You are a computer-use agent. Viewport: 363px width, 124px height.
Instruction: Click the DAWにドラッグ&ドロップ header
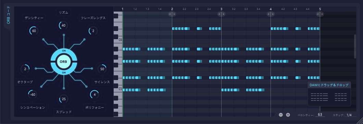(329, 85)
